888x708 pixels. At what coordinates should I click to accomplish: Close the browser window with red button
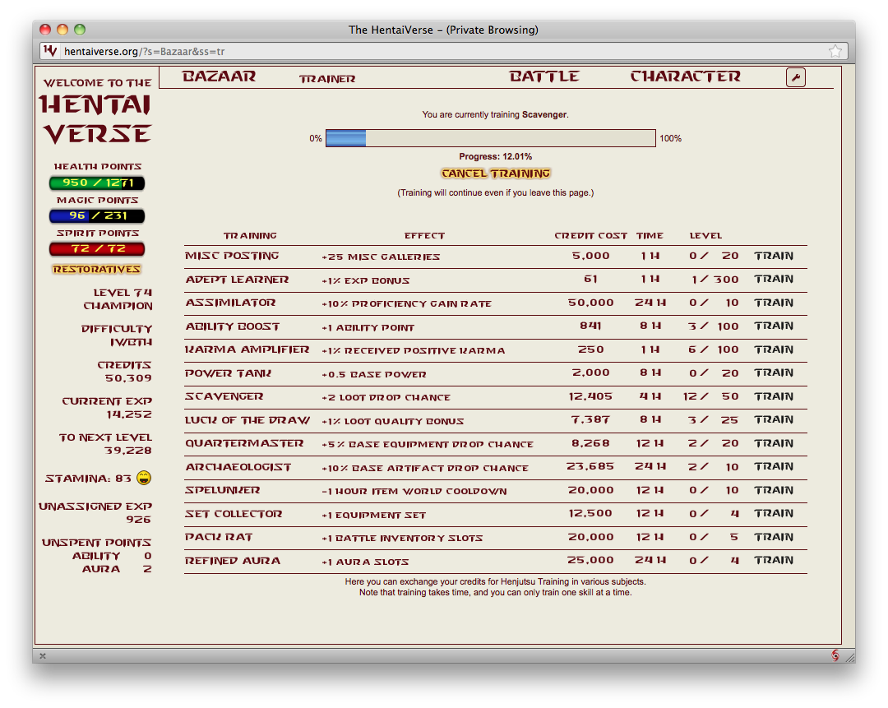(45, 30)
